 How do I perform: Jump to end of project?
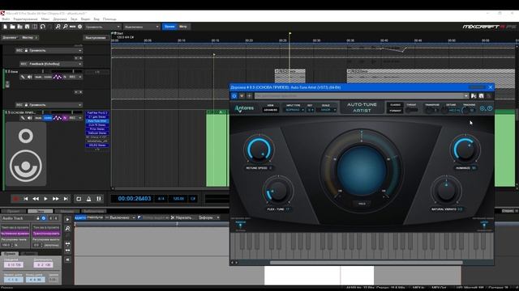tap(66, 199)
